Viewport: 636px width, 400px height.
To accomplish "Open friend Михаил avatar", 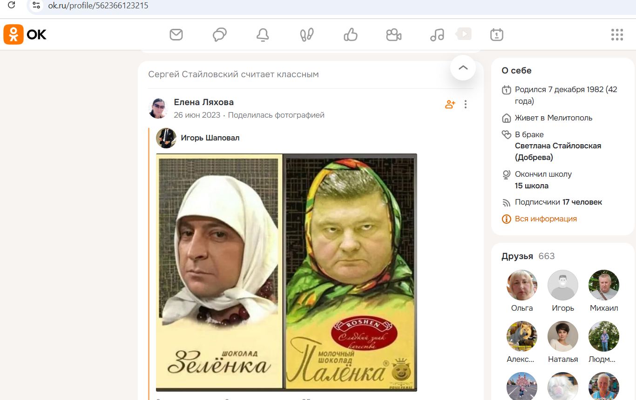I will (604, 285).
